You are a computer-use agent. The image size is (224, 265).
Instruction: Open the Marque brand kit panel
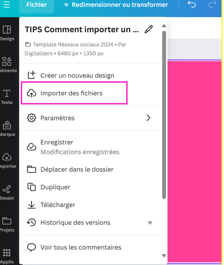(7, 128)
